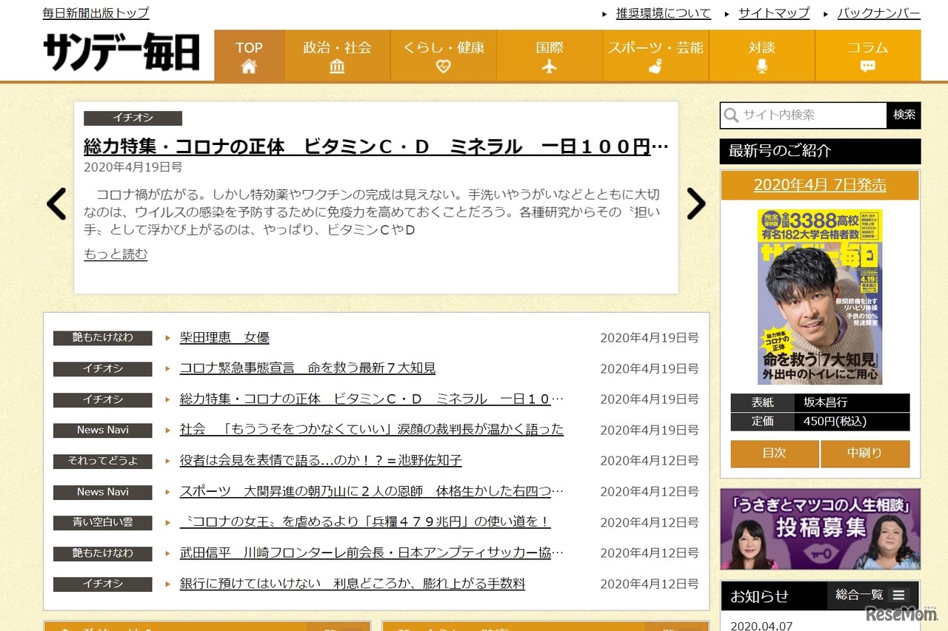Click the magazine cover thumbnail
Image resolution: width=948 pixels, height=631 pixels.
pos(819,297)
